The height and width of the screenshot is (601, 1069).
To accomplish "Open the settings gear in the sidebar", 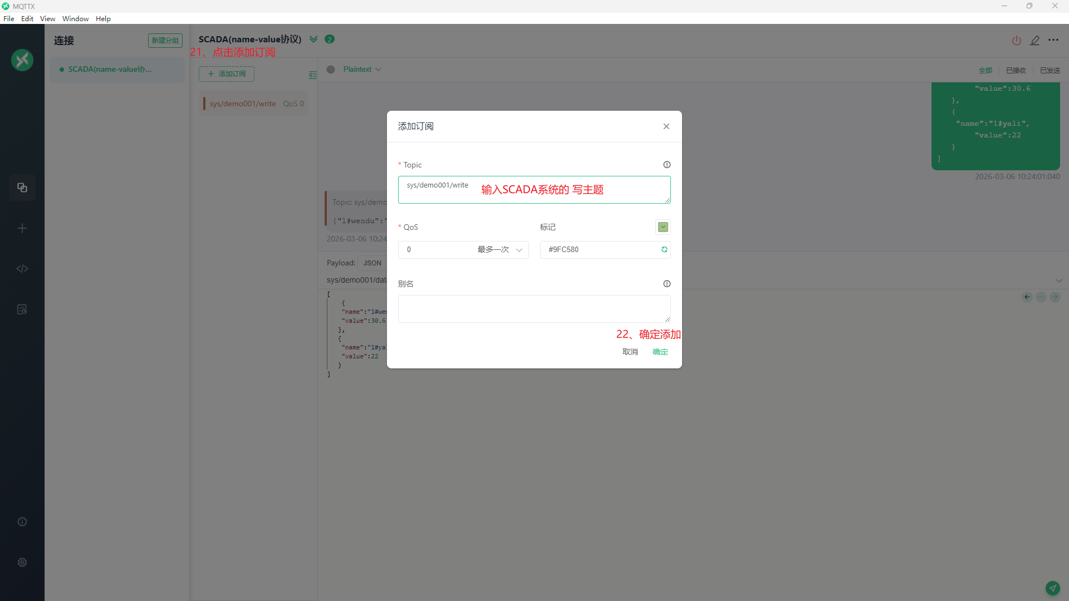I will [22, 562].
